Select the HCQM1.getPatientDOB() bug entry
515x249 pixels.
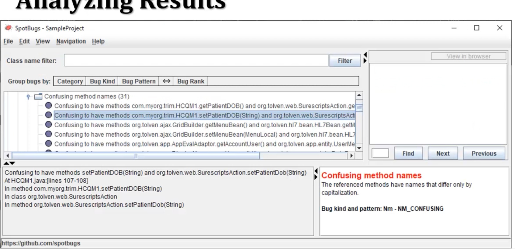click(x=205, y=106)
